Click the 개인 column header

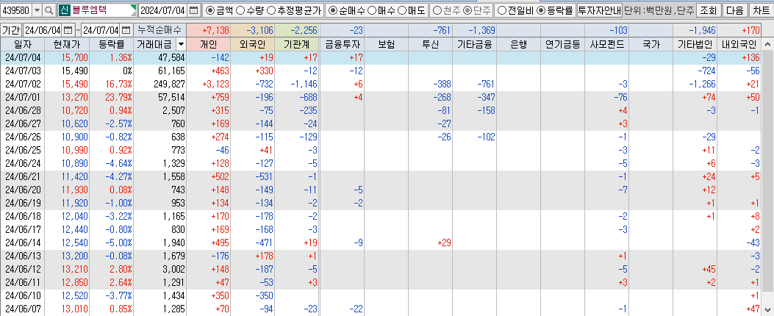click(x=209, y=44)
